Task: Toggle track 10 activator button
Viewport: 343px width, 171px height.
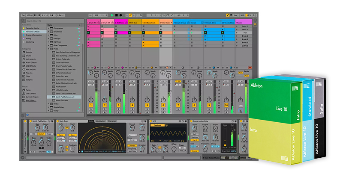Action: (226, 105)
